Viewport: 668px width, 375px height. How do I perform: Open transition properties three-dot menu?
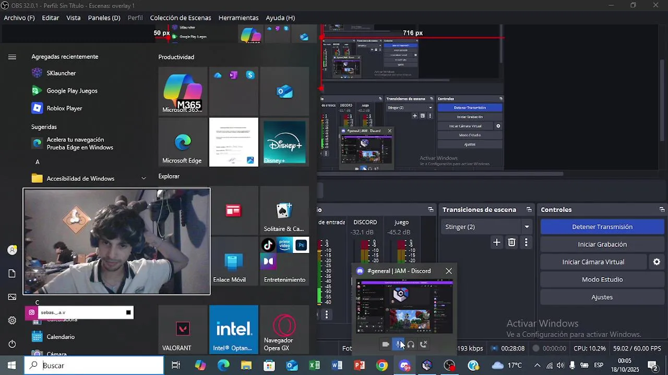(526, 242)
